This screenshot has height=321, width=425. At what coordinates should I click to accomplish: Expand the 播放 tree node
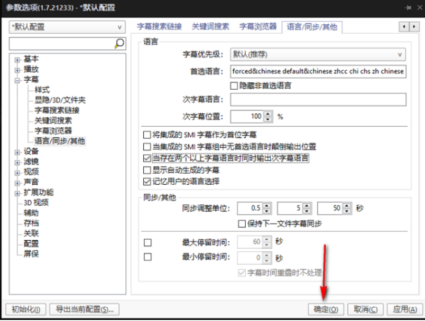coord(17,70)
